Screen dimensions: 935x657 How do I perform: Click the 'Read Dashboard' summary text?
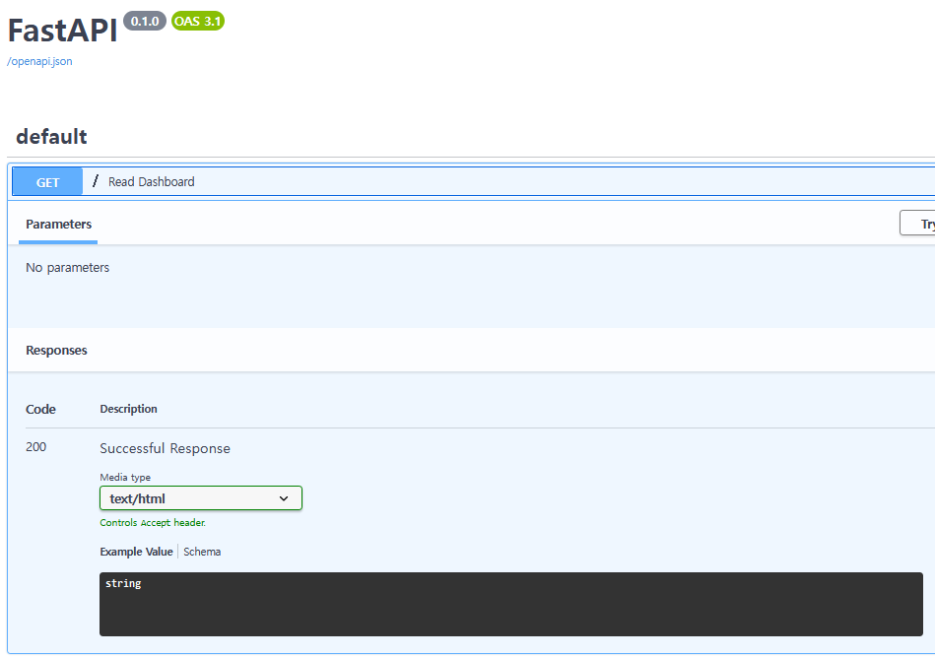click(x=152, y=182)
